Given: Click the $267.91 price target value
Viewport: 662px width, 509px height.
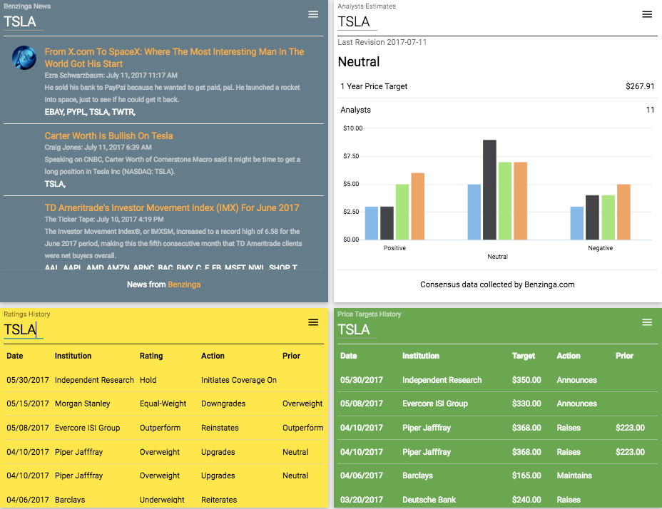Looking at the screenshot, I should [x=640, y=86].
